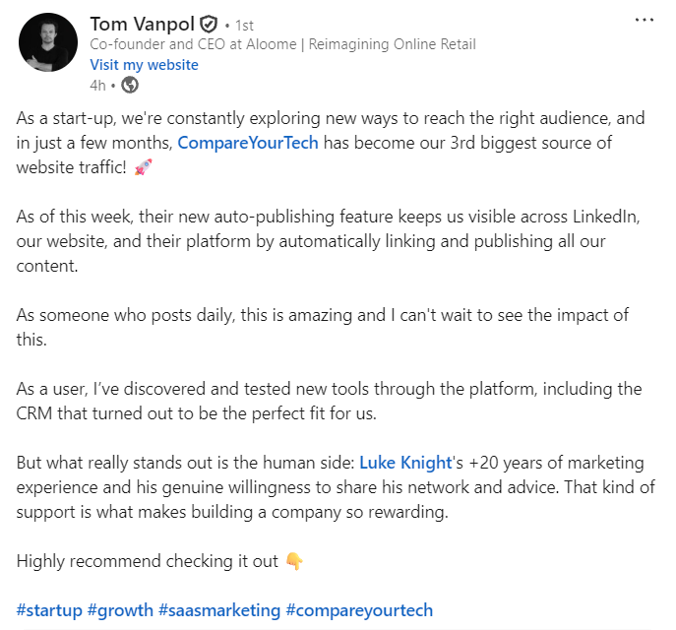Click Tom Vanpol's profile photo
Screen dimensions: 676x630
47,42
